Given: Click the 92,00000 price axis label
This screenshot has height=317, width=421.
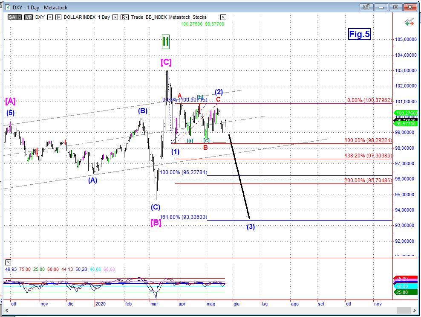Looking at the screenshot, I should 406,241.
